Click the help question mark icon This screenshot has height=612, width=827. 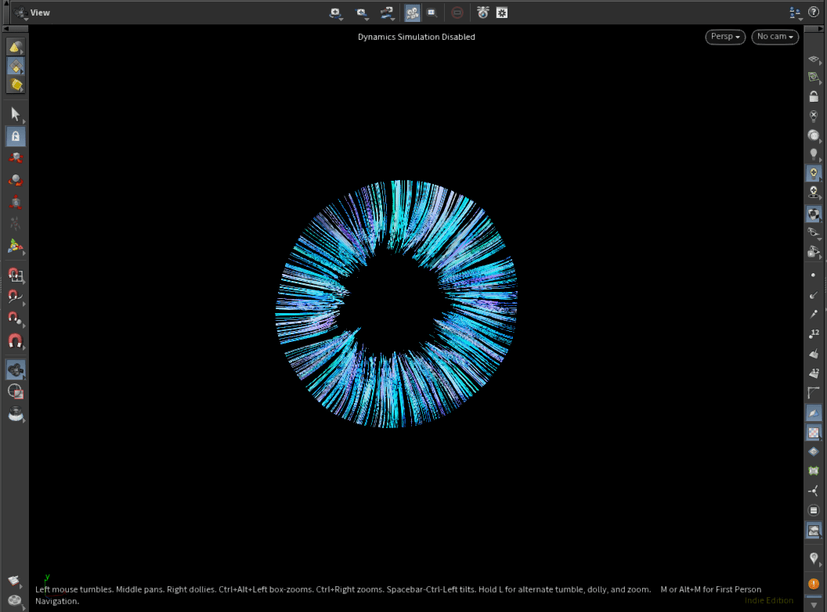(x=814, y=12)
